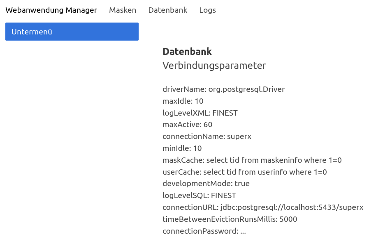376x246 pixels.
Task: Click the maskCache select statement line
Action: pos(252,160)
